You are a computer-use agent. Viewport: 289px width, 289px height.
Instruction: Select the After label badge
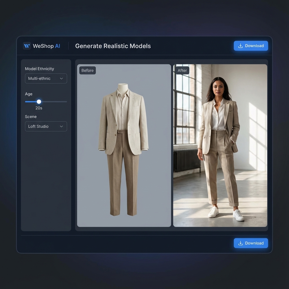click(x=182, y=71)
